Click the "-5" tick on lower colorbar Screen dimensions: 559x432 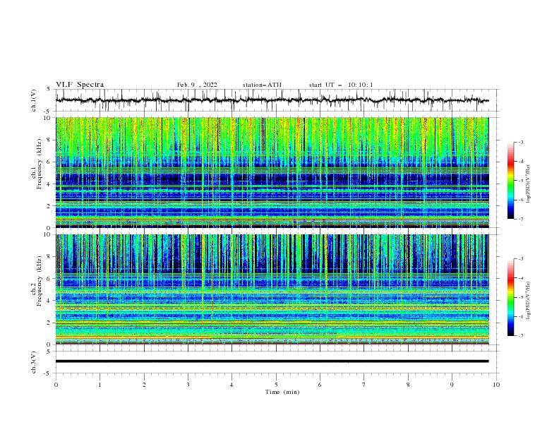(520, 297)
